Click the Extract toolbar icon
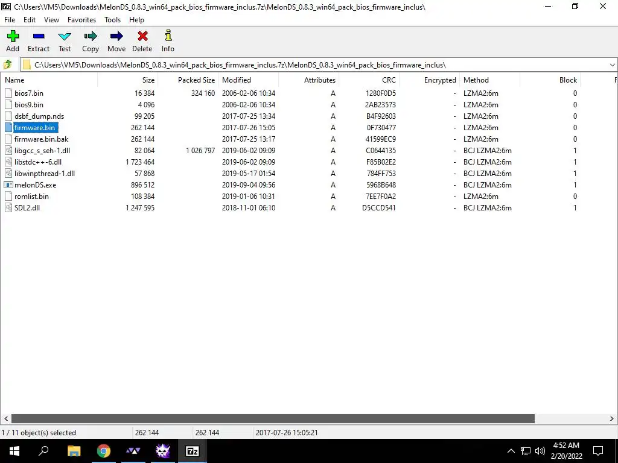The image size is (618, 463). pos(39,36)
